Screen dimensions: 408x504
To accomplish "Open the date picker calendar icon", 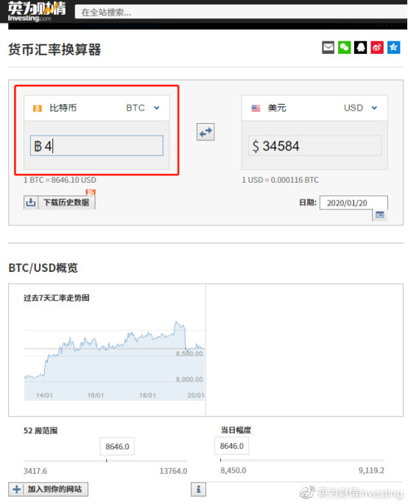I will click(x=380, y=214).
